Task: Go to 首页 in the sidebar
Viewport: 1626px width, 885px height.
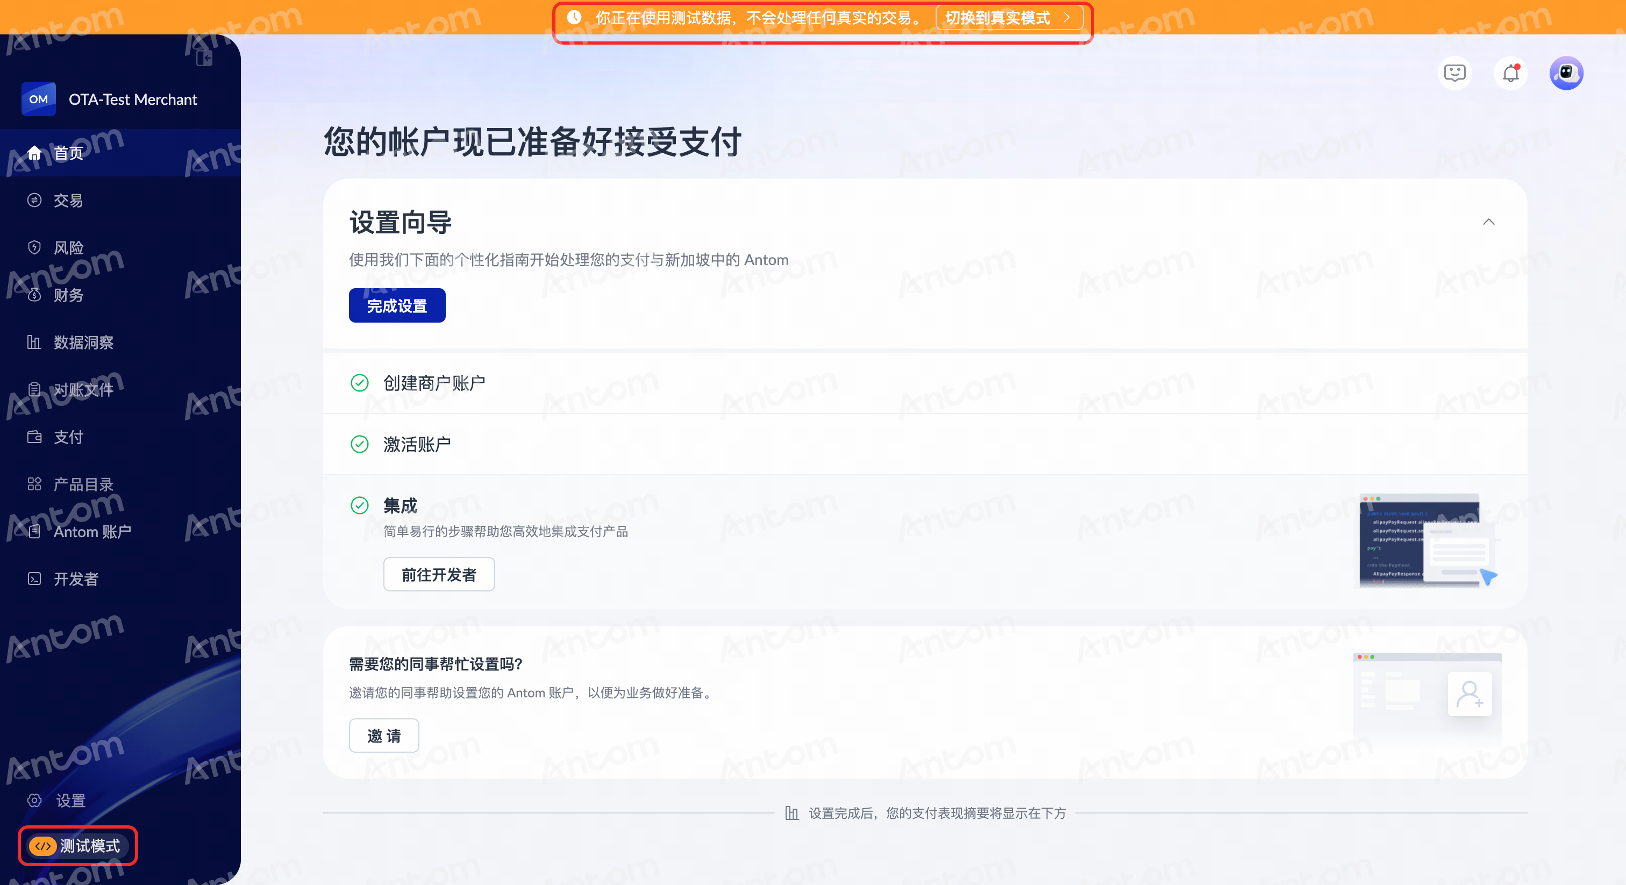Action: click(120, 153)
